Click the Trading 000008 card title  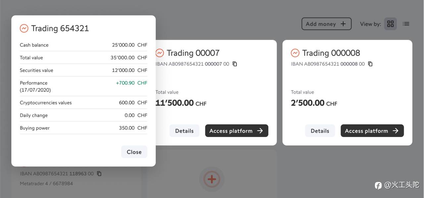(x=331, y=53)
